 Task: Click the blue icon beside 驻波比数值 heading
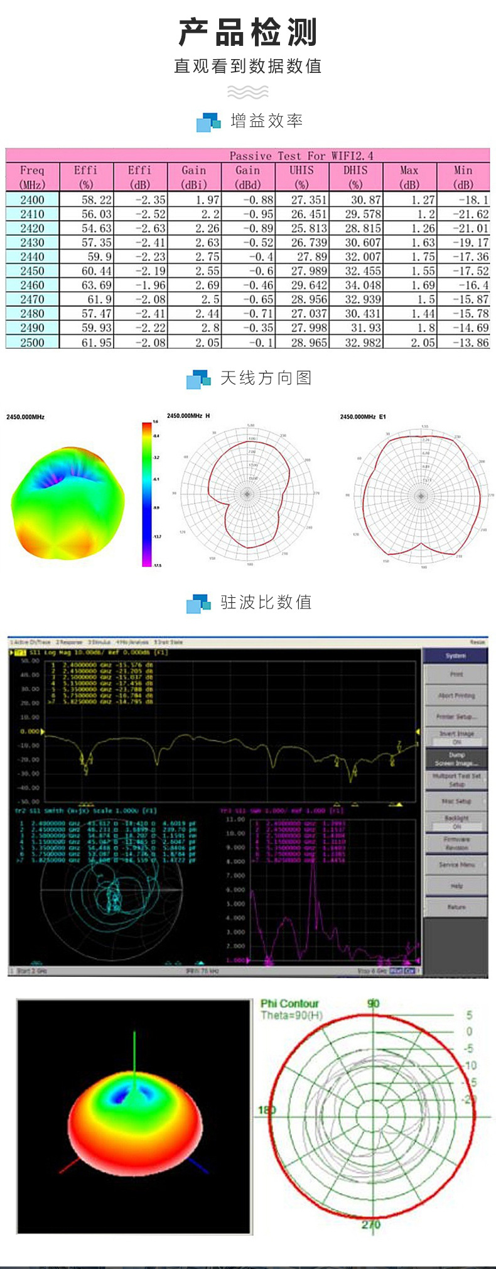pos(198,603)
